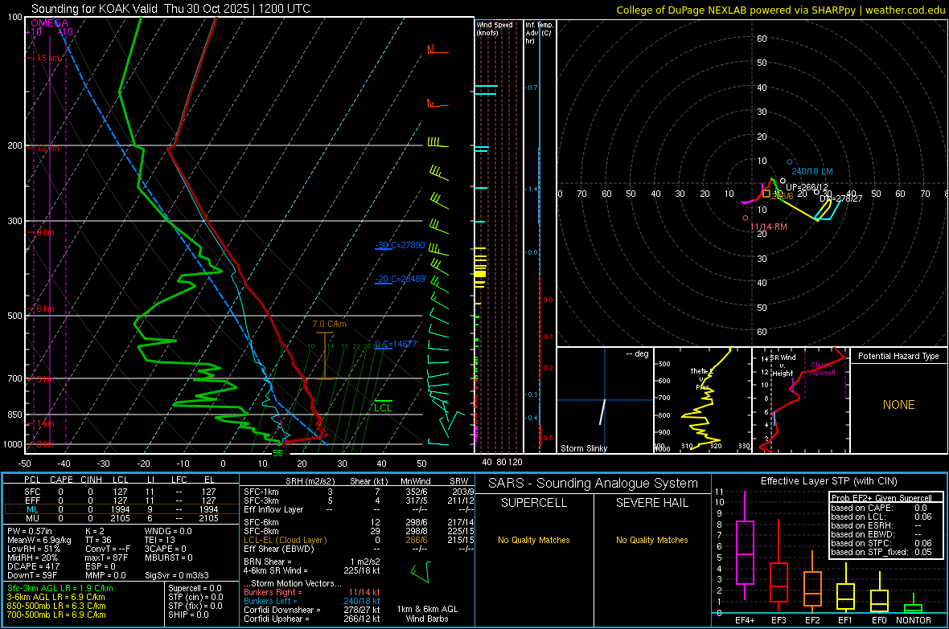This screenshot has height=629, width=949.
Task: Select the MU parcel row
Action: click(121, 518)
